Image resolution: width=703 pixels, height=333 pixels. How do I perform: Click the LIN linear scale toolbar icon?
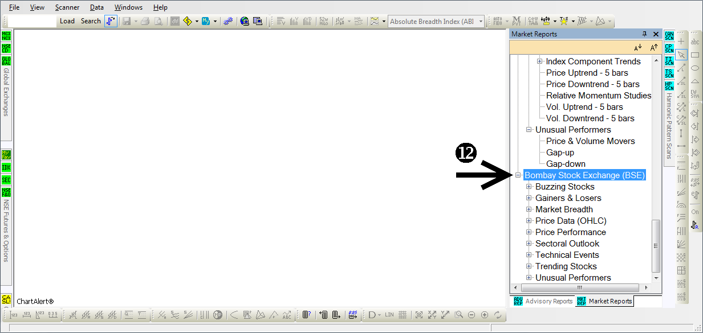pos(389,315)
